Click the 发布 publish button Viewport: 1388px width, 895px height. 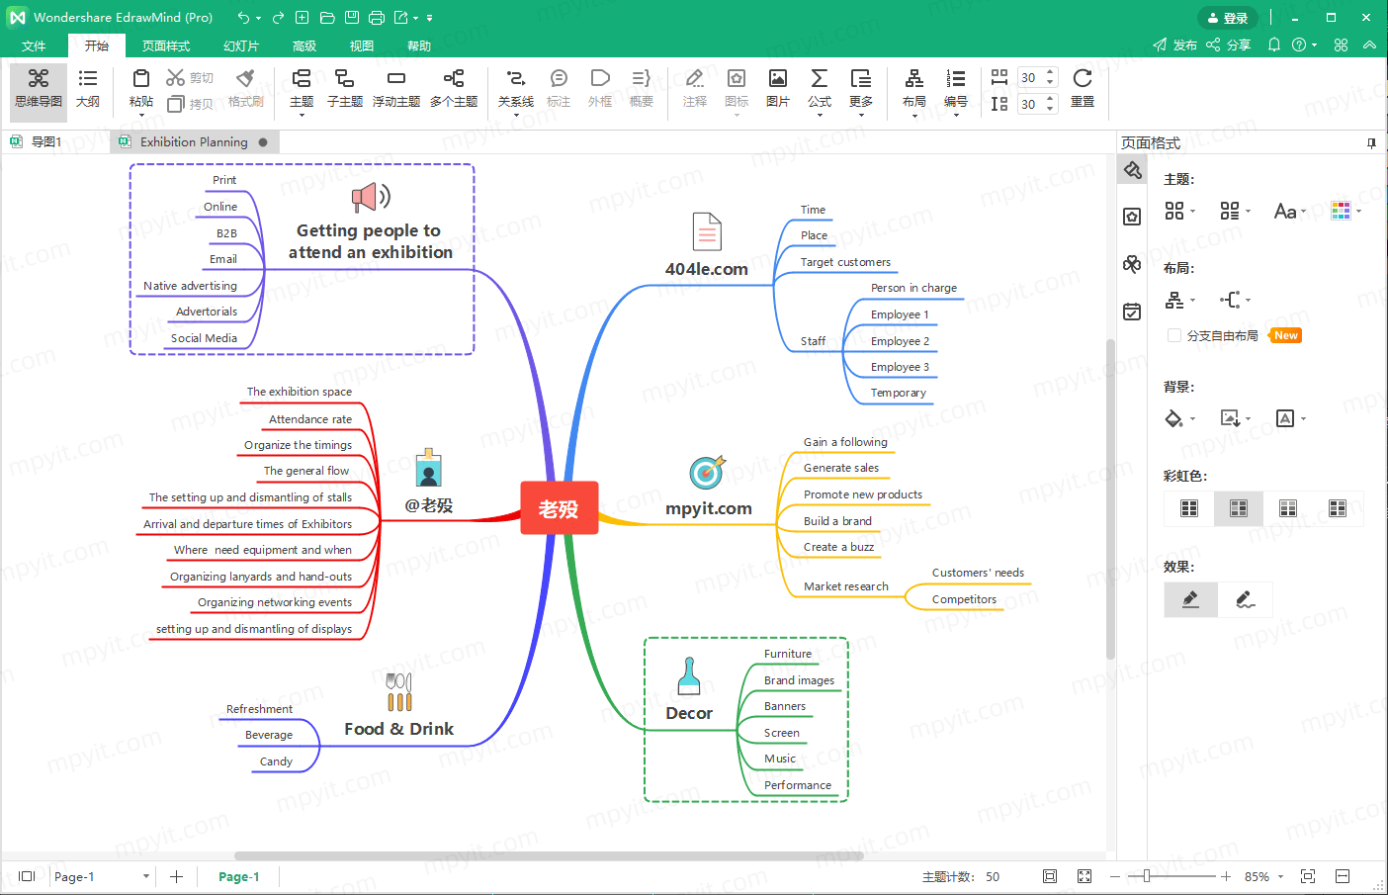(1174, 45)
